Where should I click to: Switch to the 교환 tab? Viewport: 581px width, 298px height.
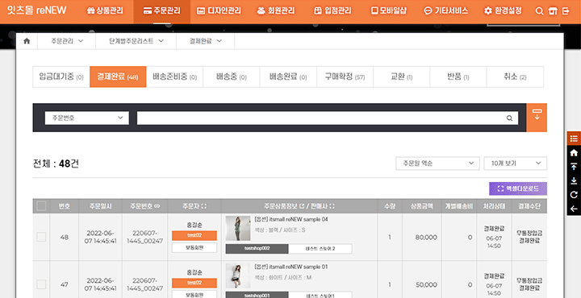click(x=402, y=77)
